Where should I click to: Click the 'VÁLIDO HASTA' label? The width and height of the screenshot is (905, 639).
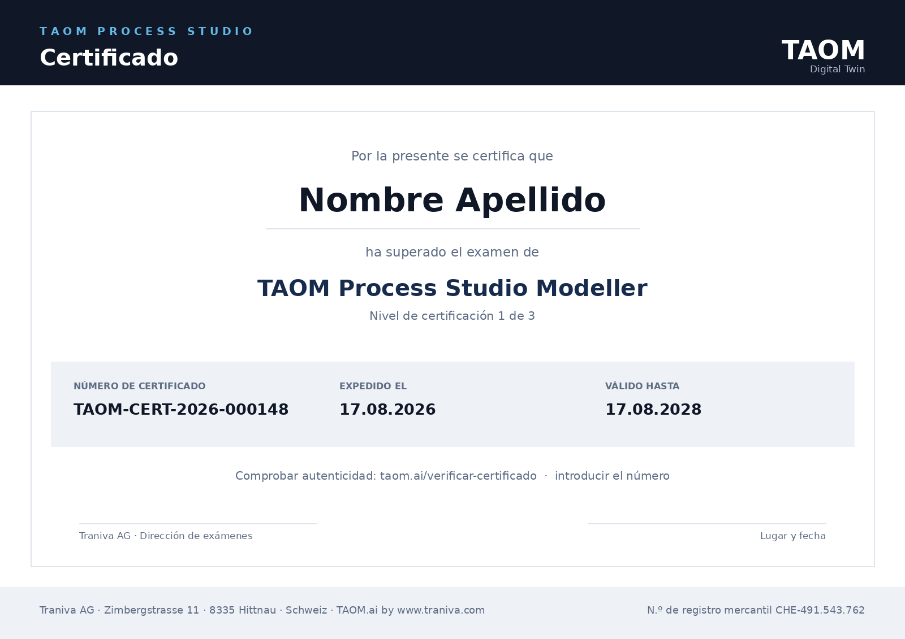642,386
